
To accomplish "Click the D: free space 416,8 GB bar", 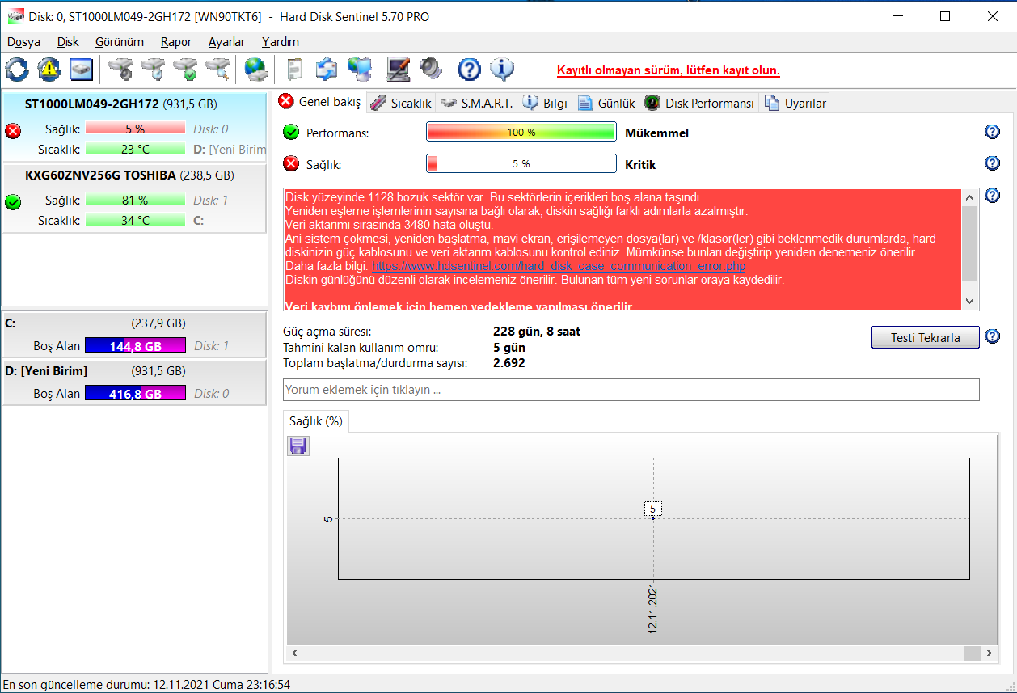I will click(135, 394).
